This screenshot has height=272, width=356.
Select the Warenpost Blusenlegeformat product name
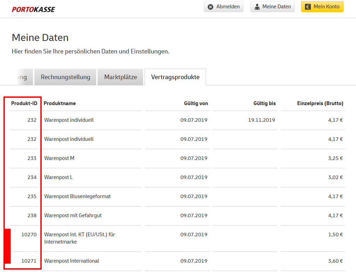(x=77, y=196)
